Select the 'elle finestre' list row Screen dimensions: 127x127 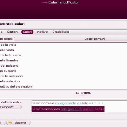(63, 60)
